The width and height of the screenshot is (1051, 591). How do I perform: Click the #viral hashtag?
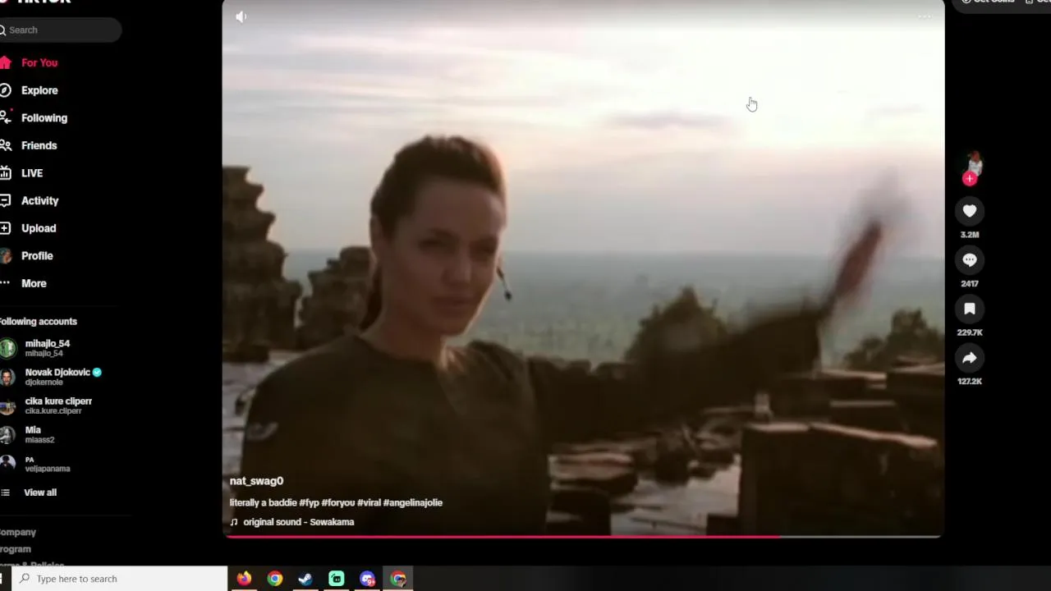(369, 502)
